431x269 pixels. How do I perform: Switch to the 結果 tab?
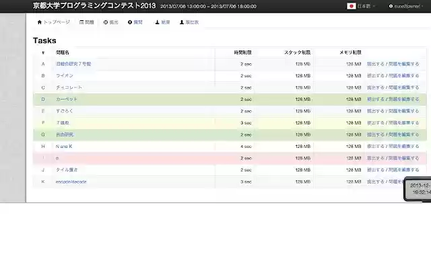coord(162,22)
